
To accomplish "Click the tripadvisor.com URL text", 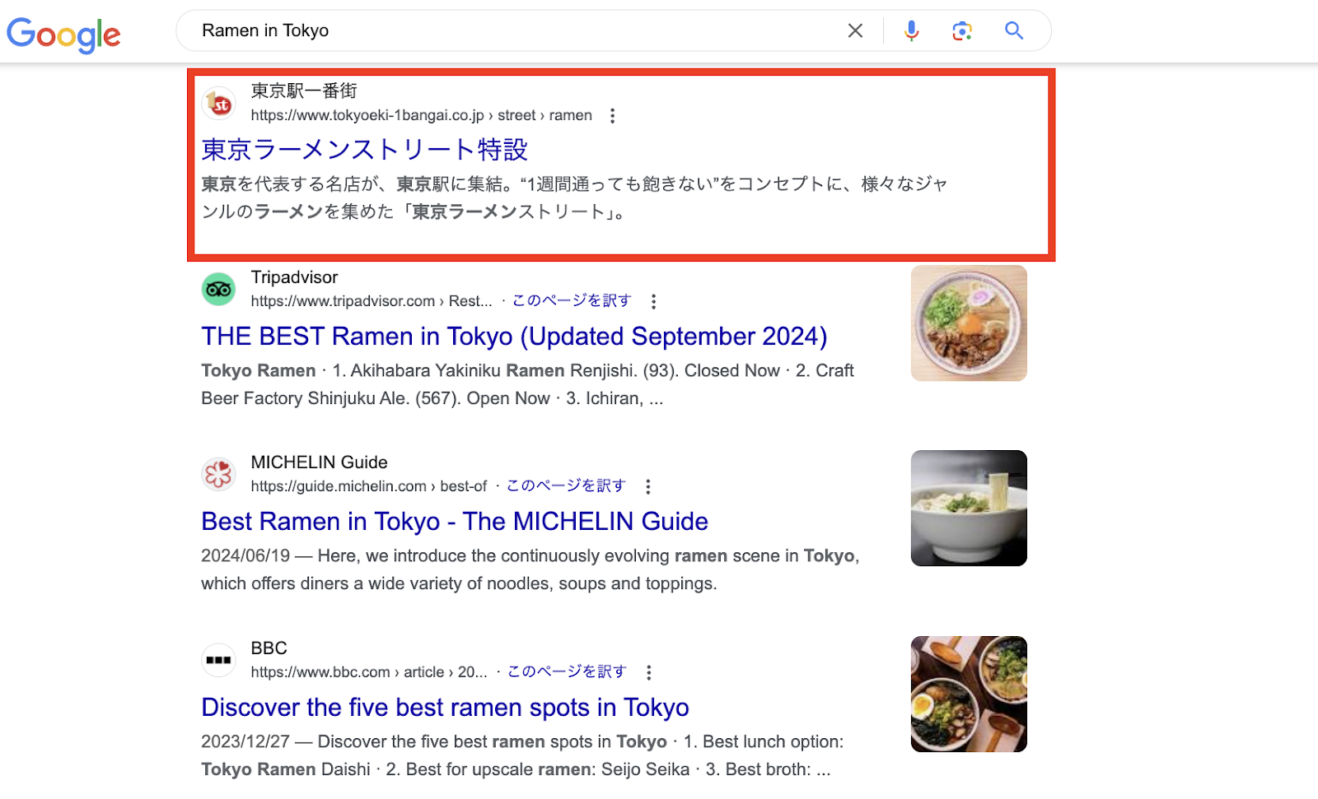I will pos(371,301).
